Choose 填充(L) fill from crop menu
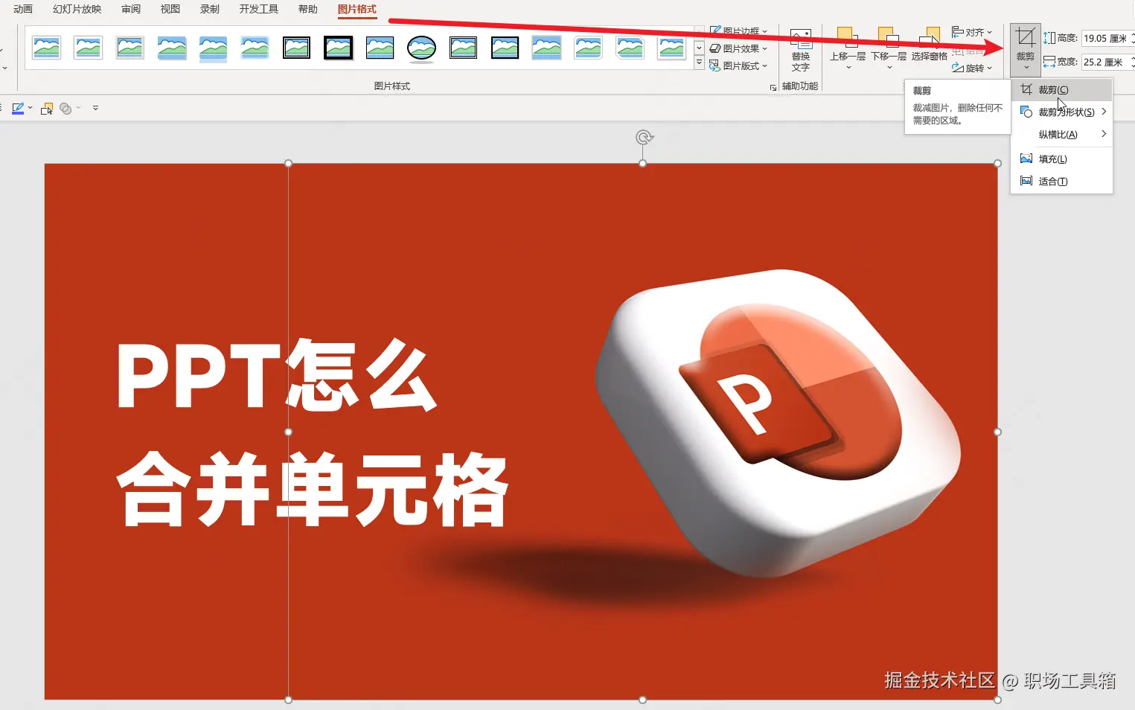The width and height of the screenshot is (1135, 710). point(1061,159)
